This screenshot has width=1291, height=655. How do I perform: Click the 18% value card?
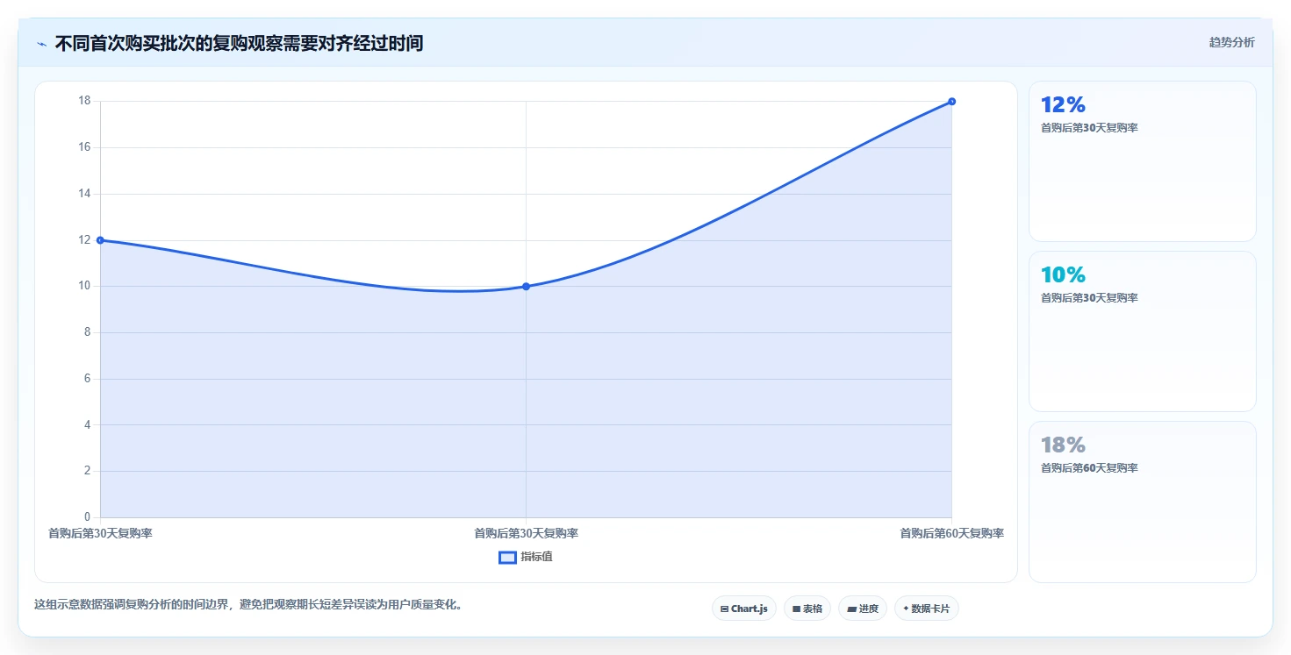(x=1143, y=502)
